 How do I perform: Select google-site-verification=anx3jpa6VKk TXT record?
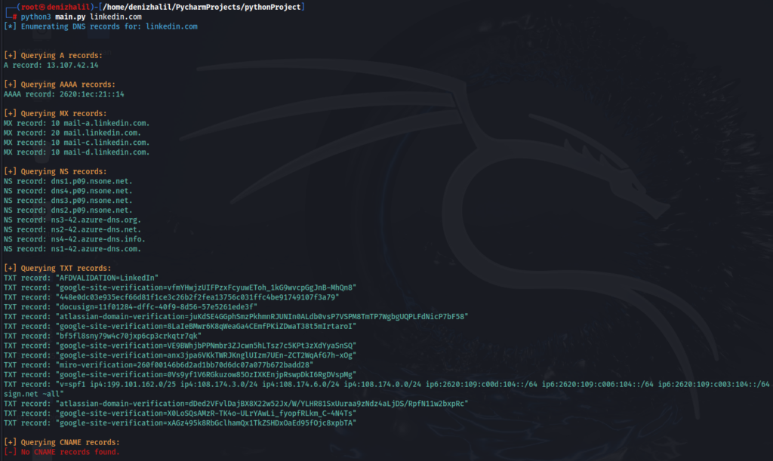click(180, 355)
